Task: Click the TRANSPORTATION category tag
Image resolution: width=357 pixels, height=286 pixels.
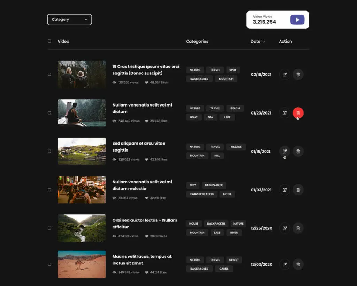Action: pyautogui.click(x=202, y=194)
